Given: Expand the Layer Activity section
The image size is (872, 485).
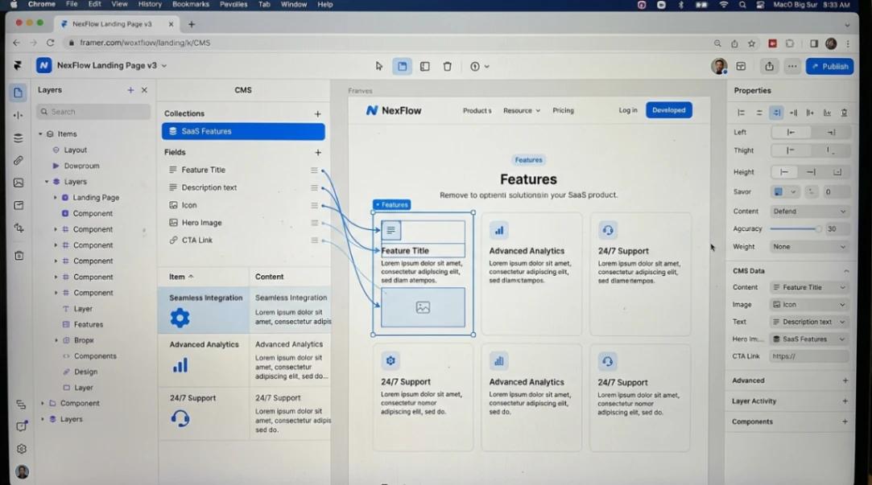Looking at the screenshot, I should pos(845,401).
